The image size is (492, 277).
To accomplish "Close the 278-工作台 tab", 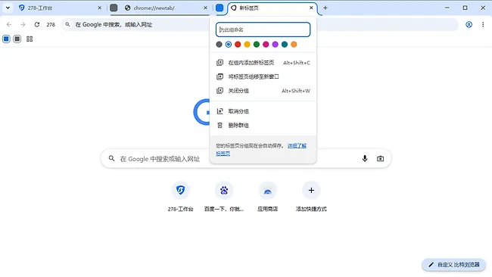I will 99,8.
